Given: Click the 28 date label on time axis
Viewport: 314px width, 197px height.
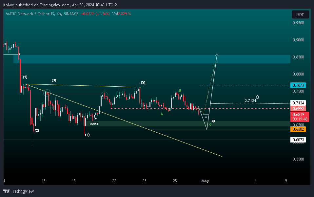Looking at the screenshot, I should point(175,181).
